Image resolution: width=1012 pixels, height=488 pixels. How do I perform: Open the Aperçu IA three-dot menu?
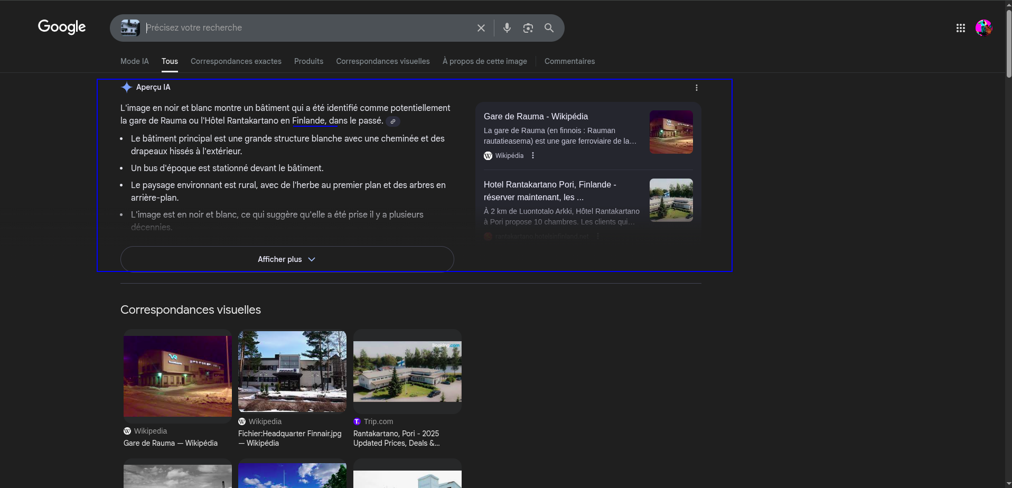coord(697,88)
